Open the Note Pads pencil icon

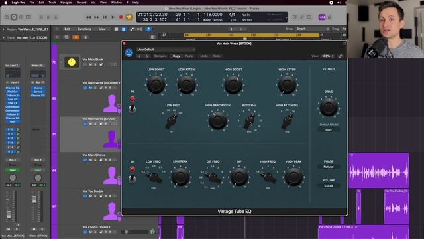pos(302,17)
